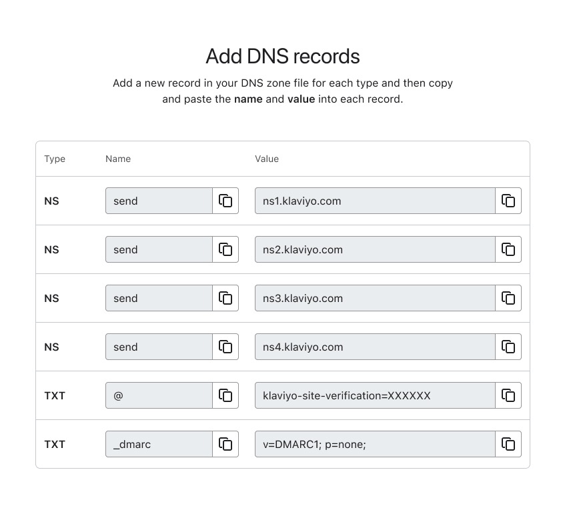Copy the ns1.klaviyo.com value
This screenshot has width=567, height=508.
[508, 201]
